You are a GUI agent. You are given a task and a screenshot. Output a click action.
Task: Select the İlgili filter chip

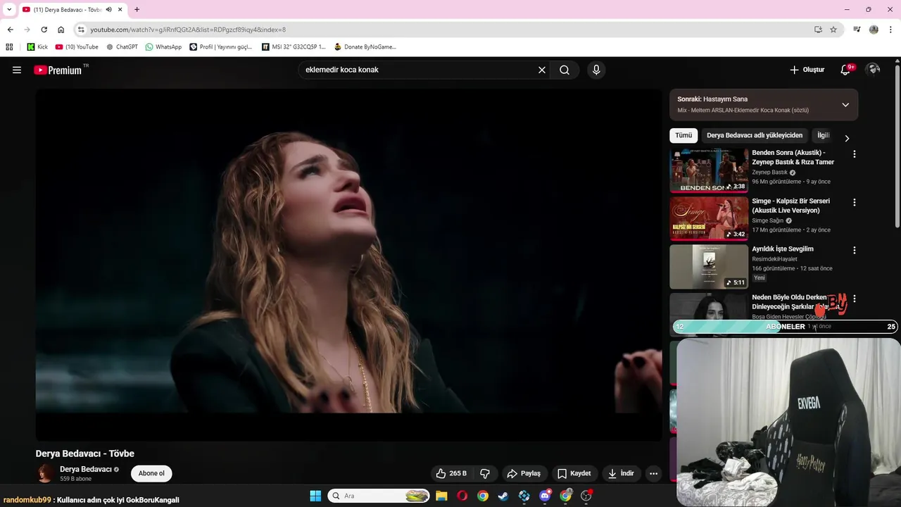pos(824,135)
